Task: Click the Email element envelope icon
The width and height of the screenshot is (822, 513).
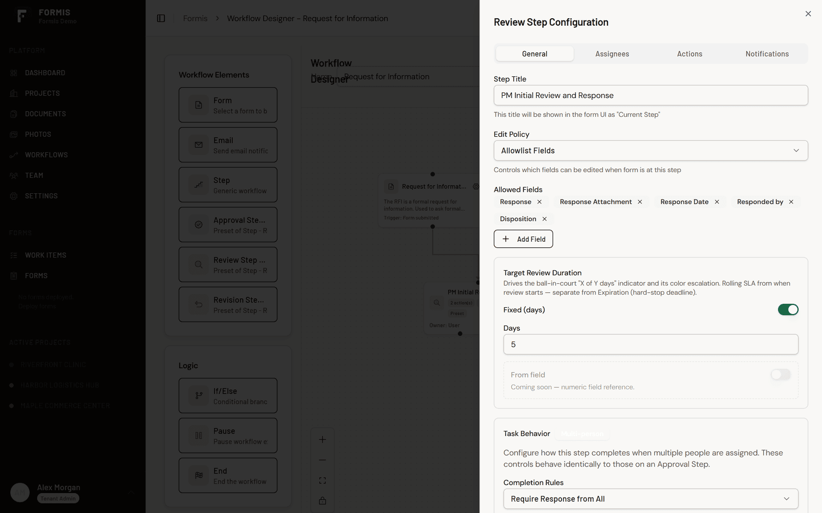Action: 199,145
